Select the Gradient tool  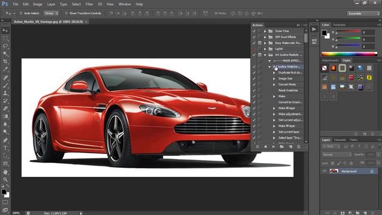pyautogui.click(x=5, y=116)
